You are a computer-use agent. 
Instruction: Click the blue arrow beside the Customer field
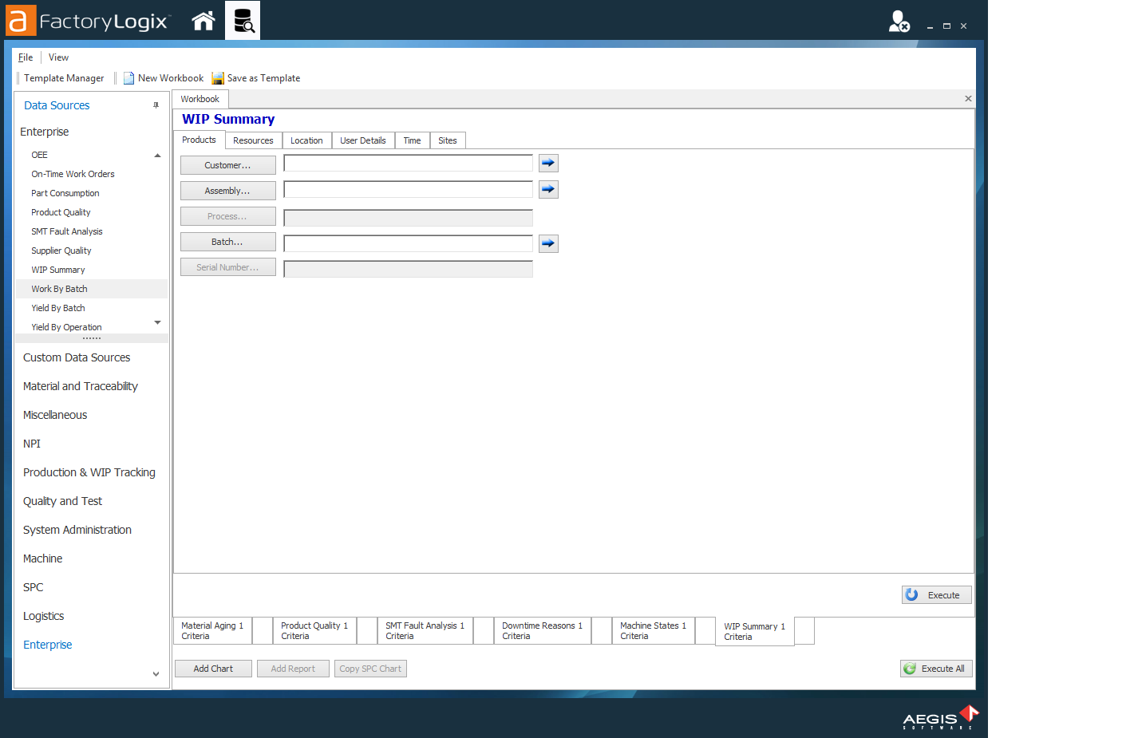548,163
